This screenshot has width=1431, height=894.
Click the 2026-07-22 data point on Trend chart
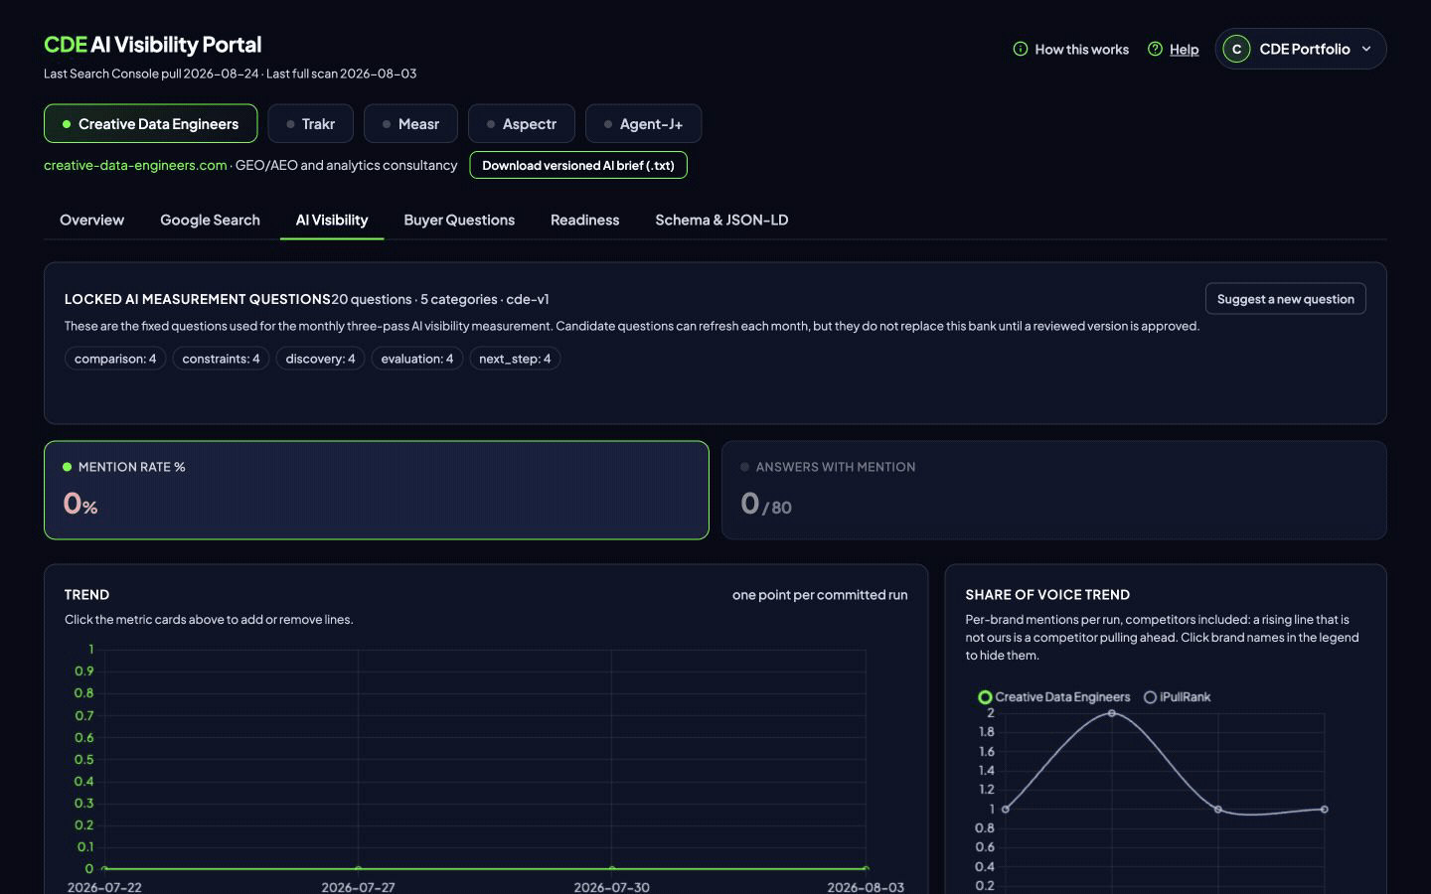point(104,869)
